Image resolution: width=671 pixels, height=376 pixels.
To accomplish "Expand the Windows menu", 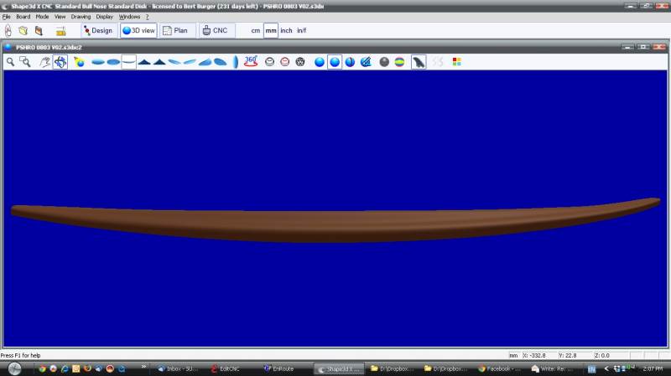I will point(129,17).
